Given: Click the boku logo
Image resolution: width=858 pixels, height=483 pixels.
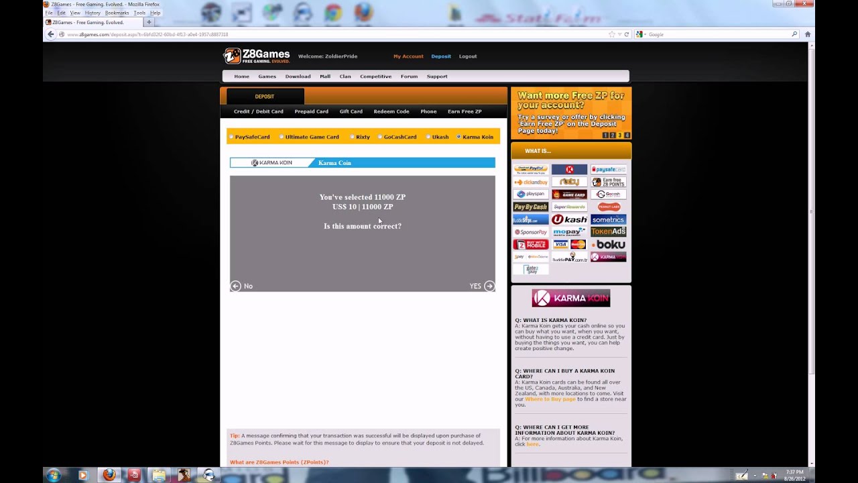Looking at the screenshot, I should click(609, 244).
